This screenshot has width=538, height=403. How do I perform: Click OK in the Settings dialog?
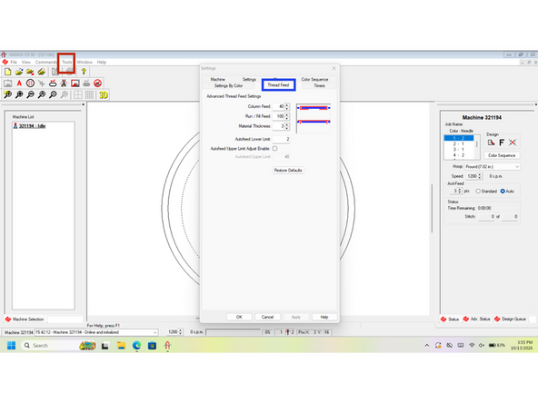tap(239, 317)
